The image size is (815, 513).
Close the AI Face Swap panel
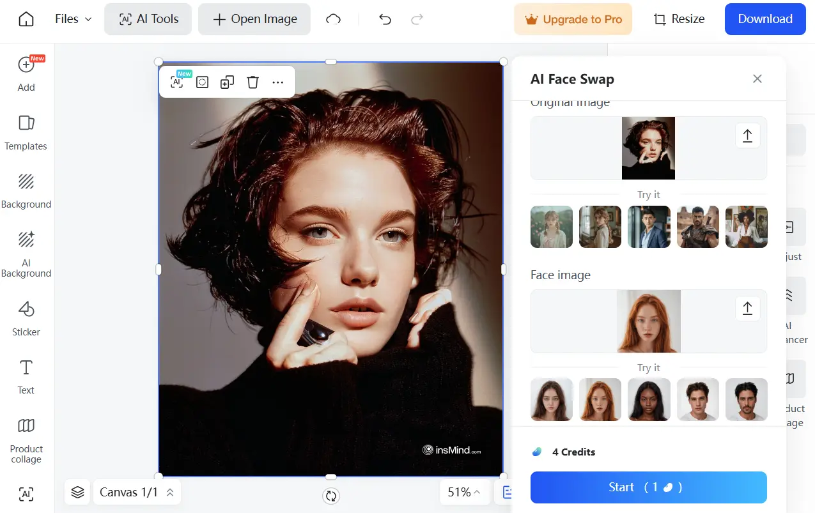point(757,79)
